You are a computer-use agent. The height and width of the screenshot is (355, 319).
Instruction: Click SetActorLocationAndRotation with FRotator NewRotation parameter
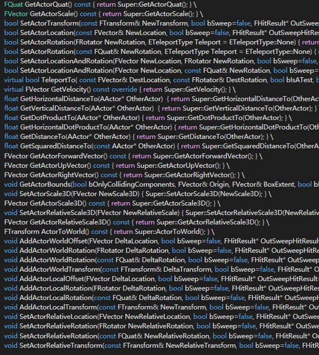pos(66,61)
